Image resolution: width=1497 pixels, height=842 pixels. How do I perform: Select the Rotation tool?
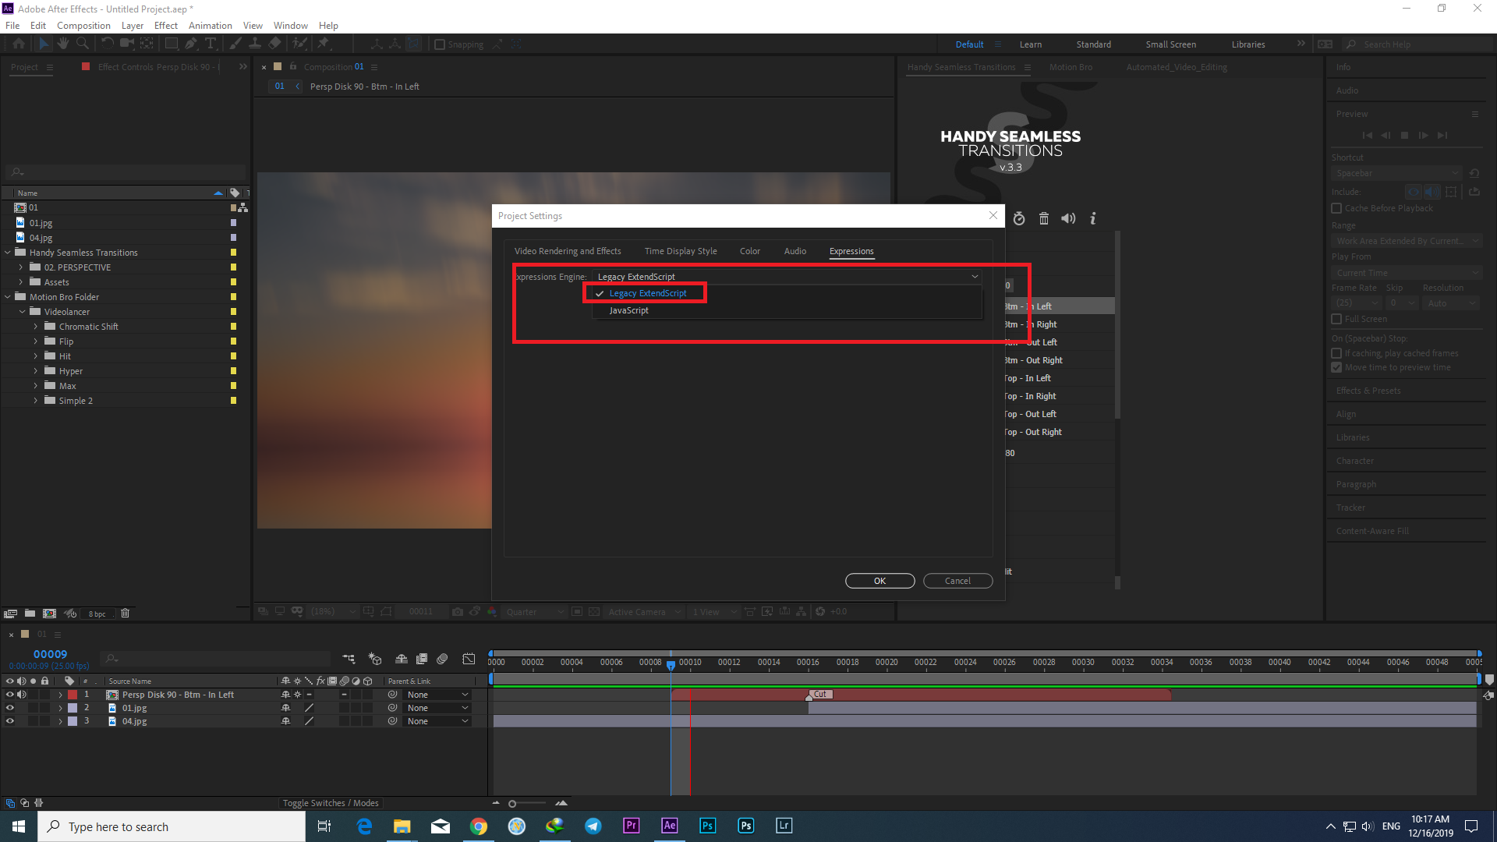point(108,44)
